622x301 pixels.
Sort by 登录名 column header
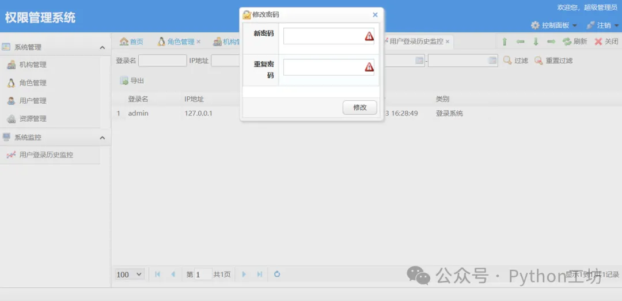click(x=138, y=99)
